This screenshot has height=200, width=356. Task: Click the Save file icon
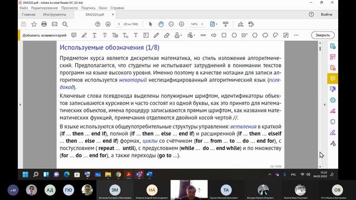pos(23,24)
